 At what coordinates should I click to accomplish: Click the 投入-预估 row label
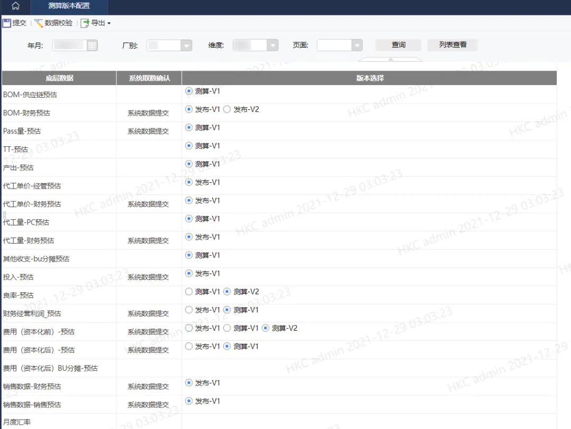[x=18, y=277]
